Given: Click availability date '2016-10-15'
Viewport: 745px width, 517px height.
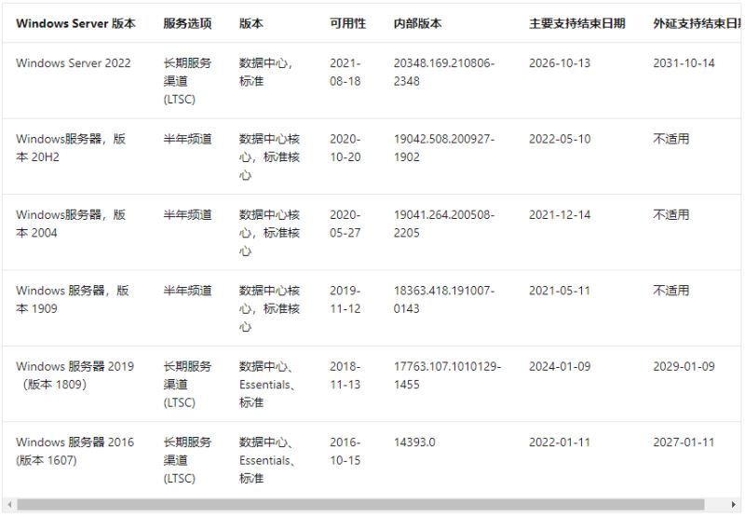Looking at the screenshot, I should (345, 451).
